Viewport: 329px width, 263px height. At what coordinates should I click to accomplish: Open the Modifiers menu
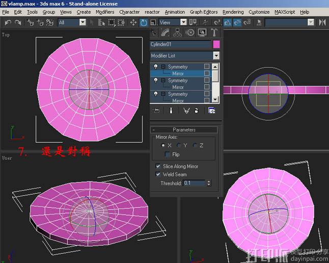click(x=105, y=12)
